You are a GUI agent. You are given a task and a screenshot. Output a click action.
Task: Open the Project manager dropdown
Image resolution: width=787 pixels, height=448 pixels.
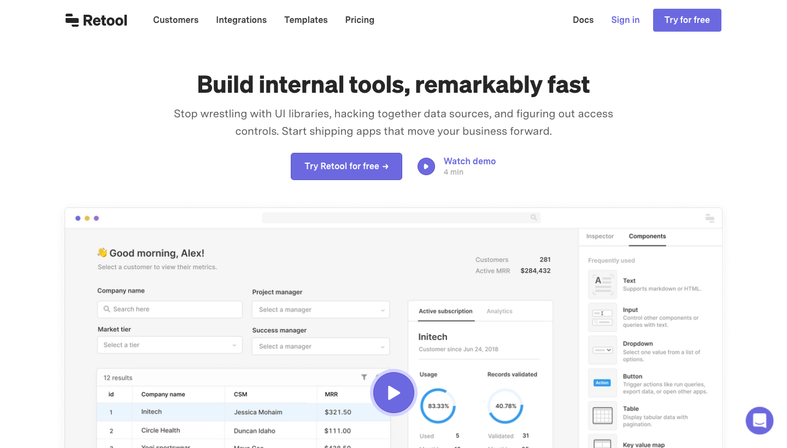tap(321, 309)
